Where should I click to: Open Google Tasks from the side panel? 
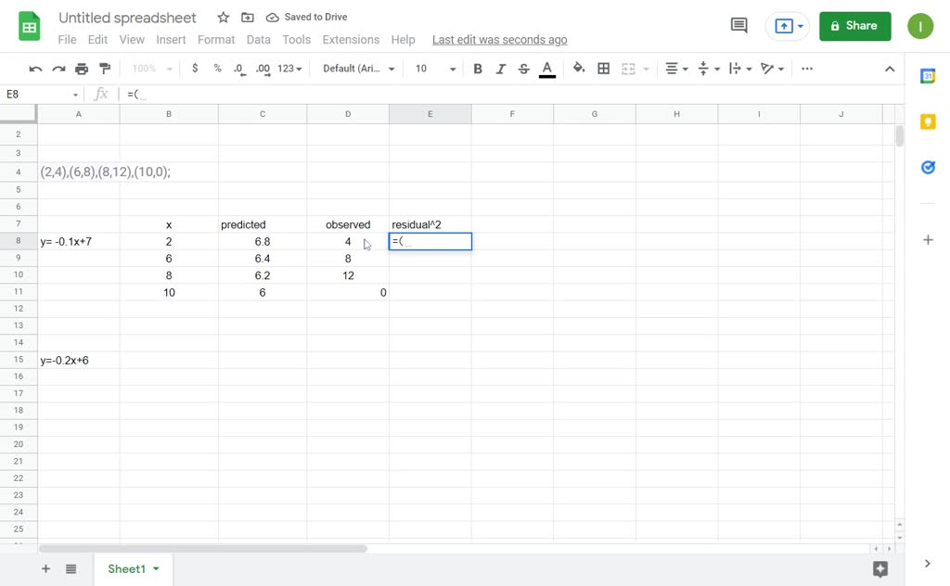click(x=928, y=167)
